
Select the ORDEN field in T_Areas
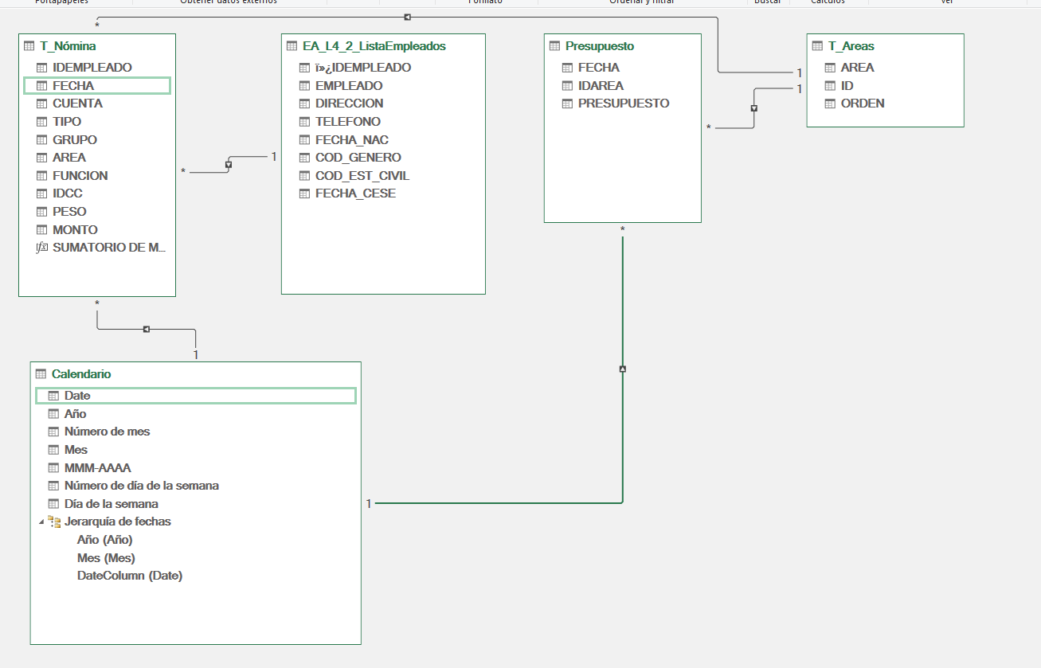pos(862,104)
